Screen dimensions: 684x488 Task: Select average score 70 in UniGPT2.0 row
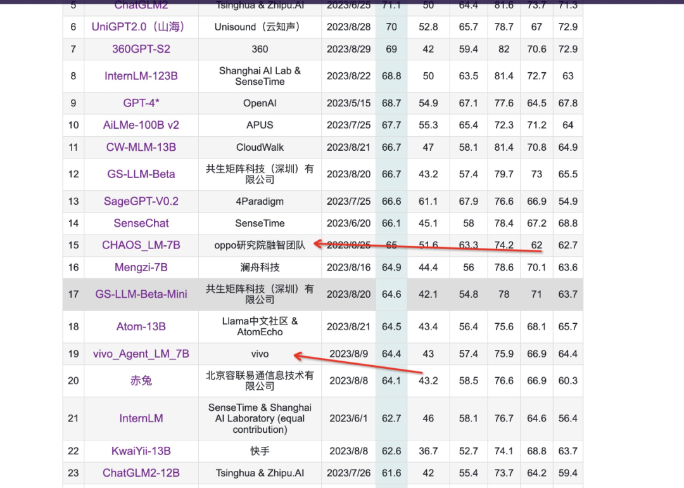[x=391, y=27]
